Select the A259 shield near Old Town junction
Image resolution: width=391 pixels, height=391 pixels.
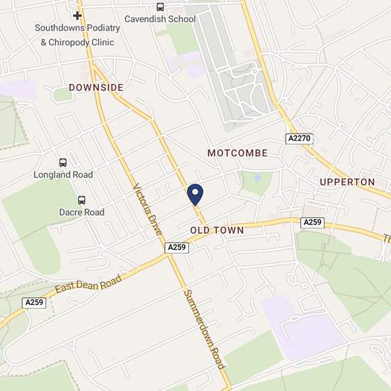(177, 247)
